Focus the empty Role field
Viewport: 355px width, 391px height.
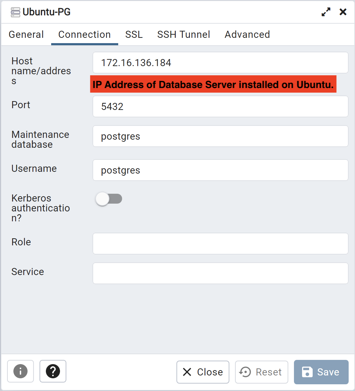pyautogui.click(x=220, y=244)
